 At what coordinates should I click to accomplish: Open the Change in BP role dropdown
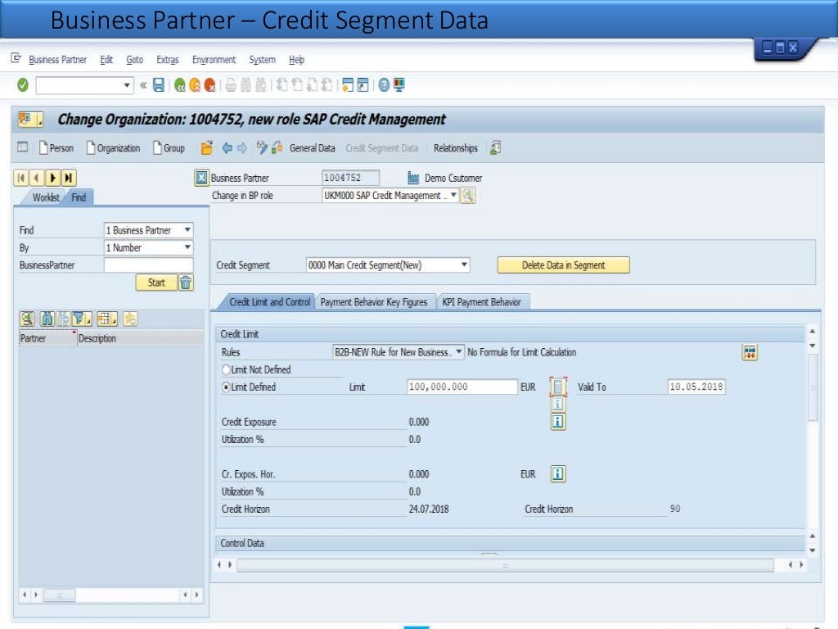[x=453, y=196]
